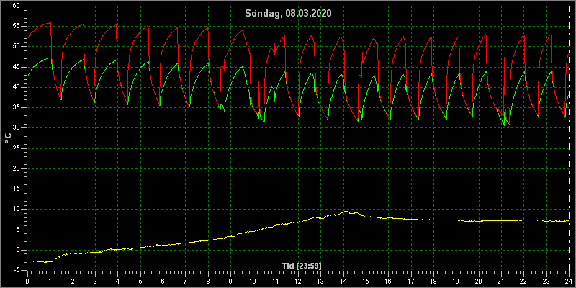Click hour 12 on the time axis

pos(298,281)
